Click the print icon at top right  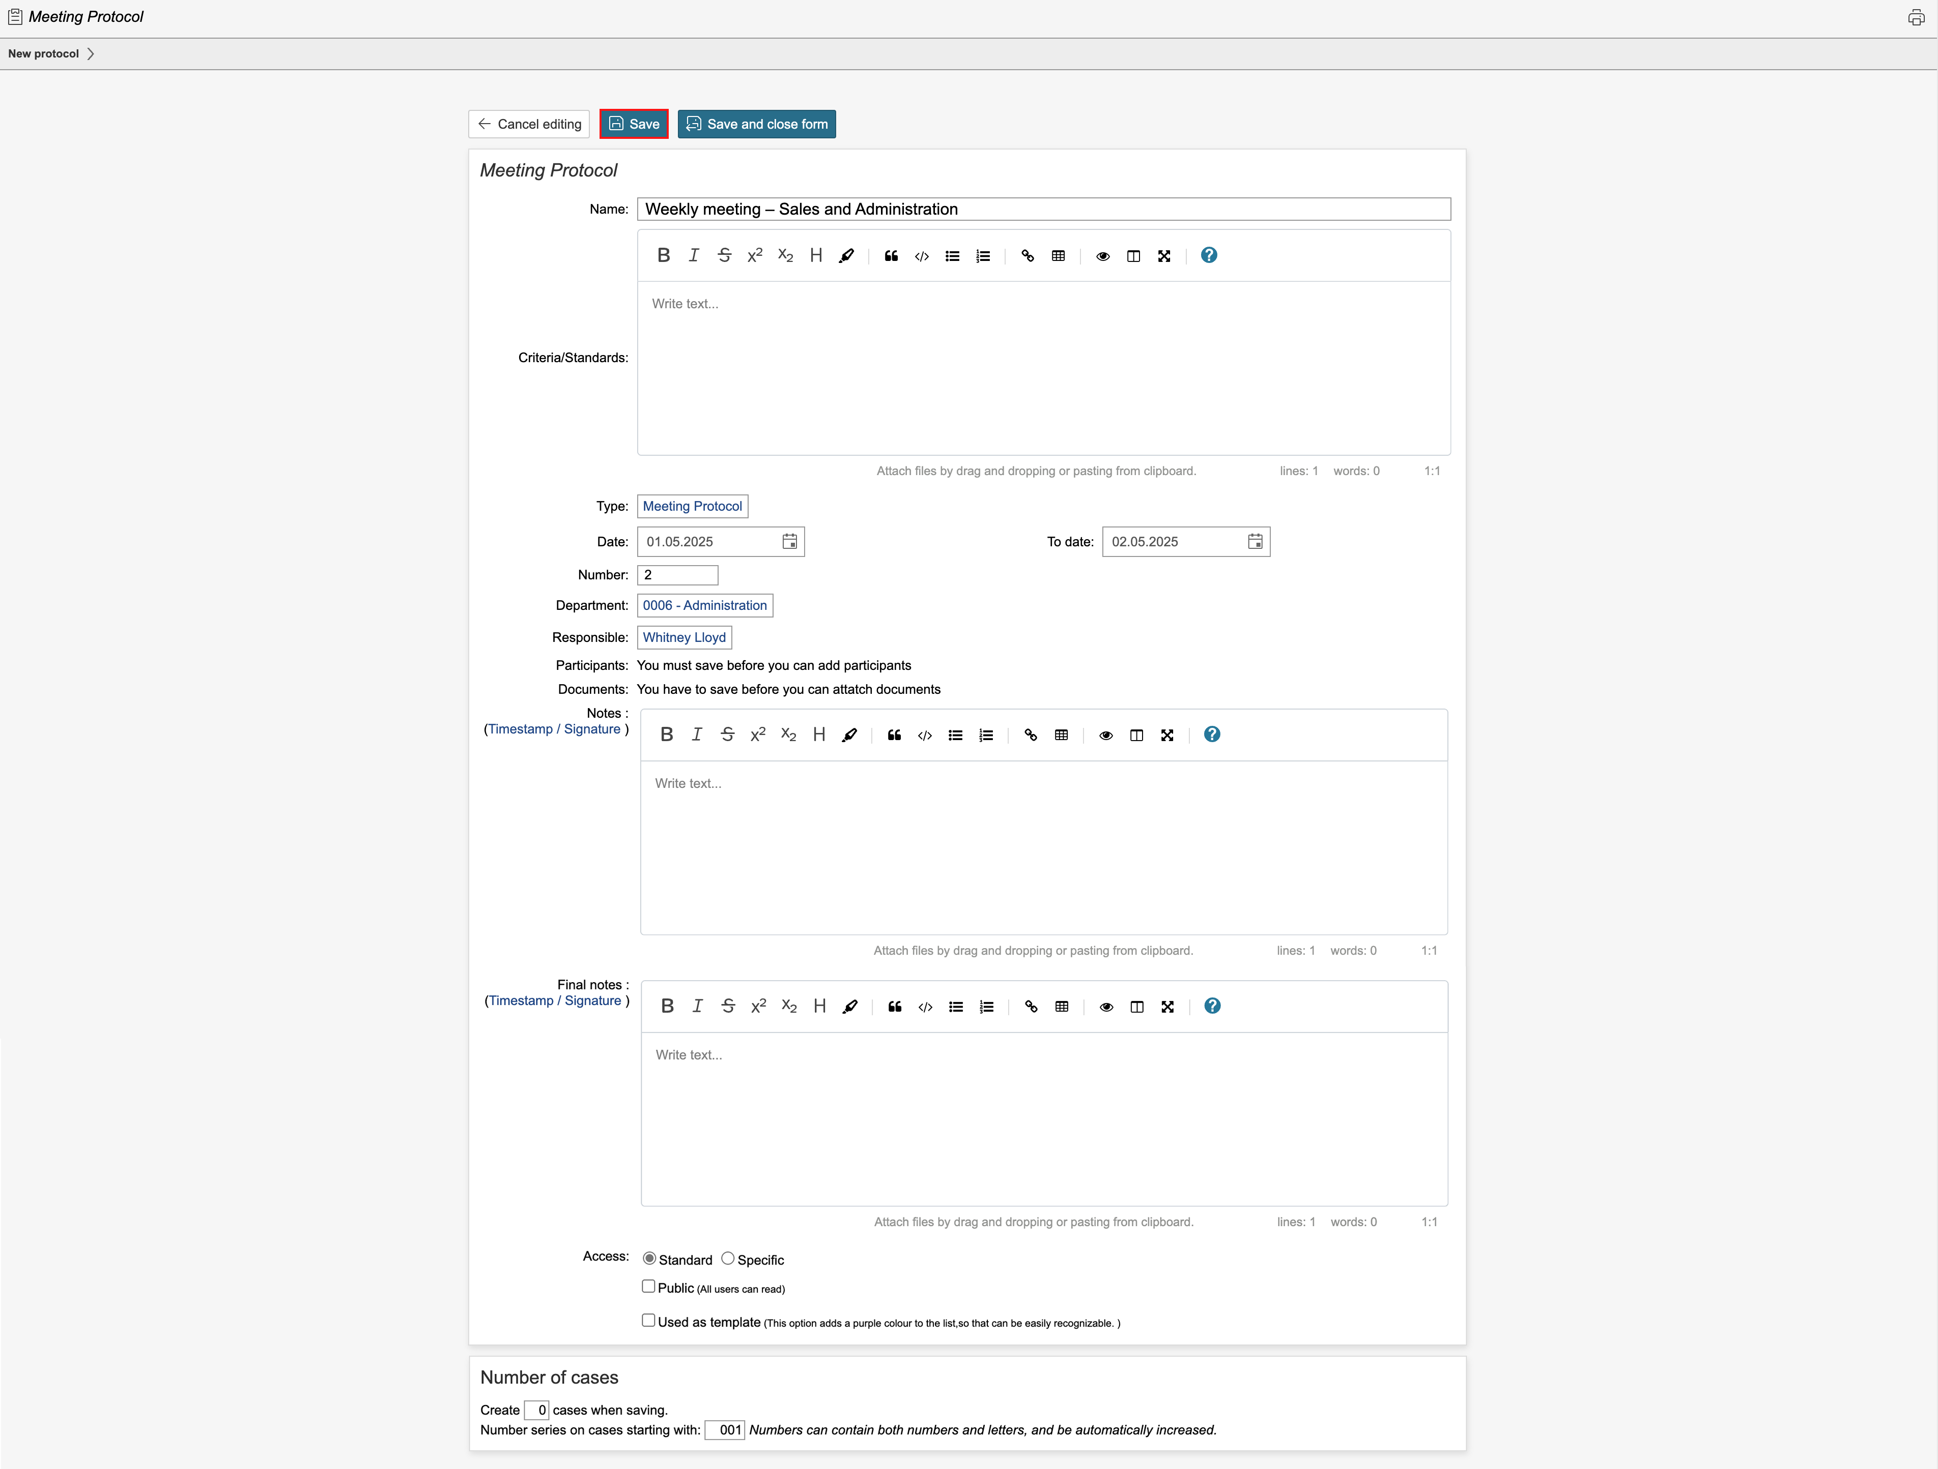[1916, 17]
